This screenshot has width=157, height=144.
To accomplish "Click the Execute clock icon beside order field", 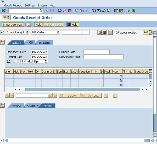I will [x=99, y=32].
